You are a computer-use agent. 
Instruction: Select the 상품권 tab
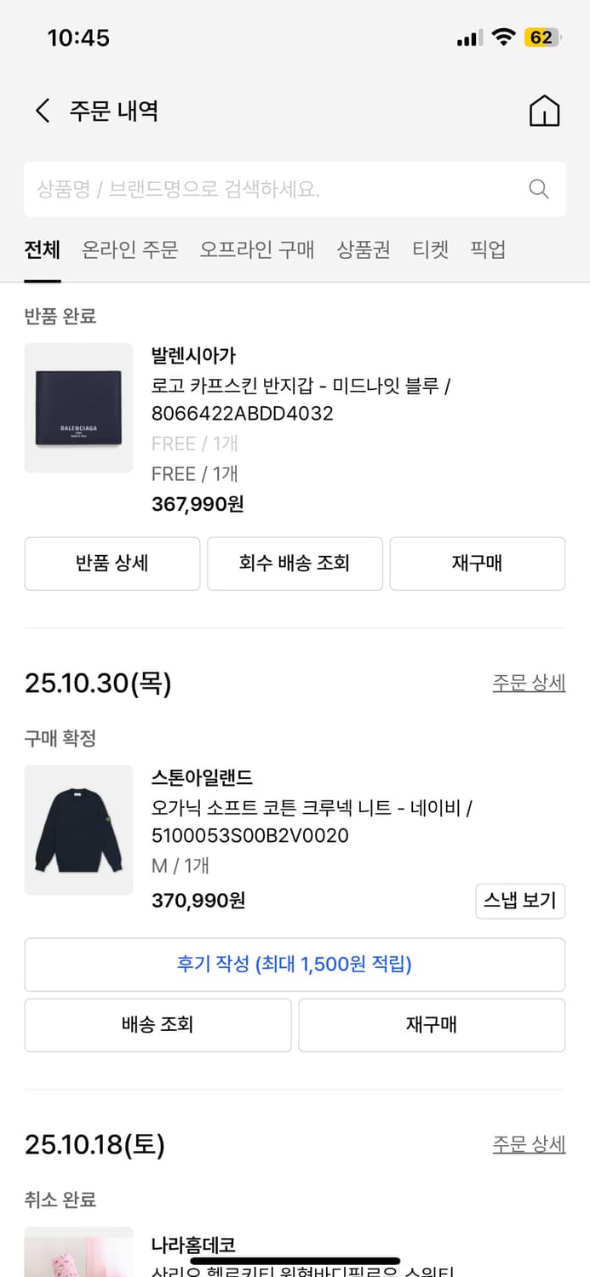pos(362,250)
